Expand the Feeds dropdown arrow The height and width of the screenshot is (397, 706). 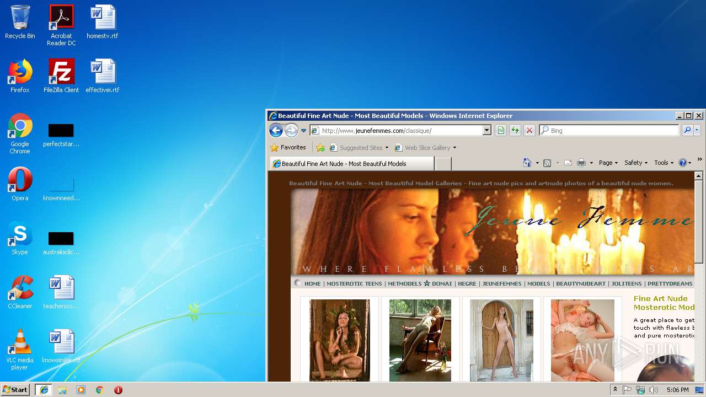(x=558, y=163)
